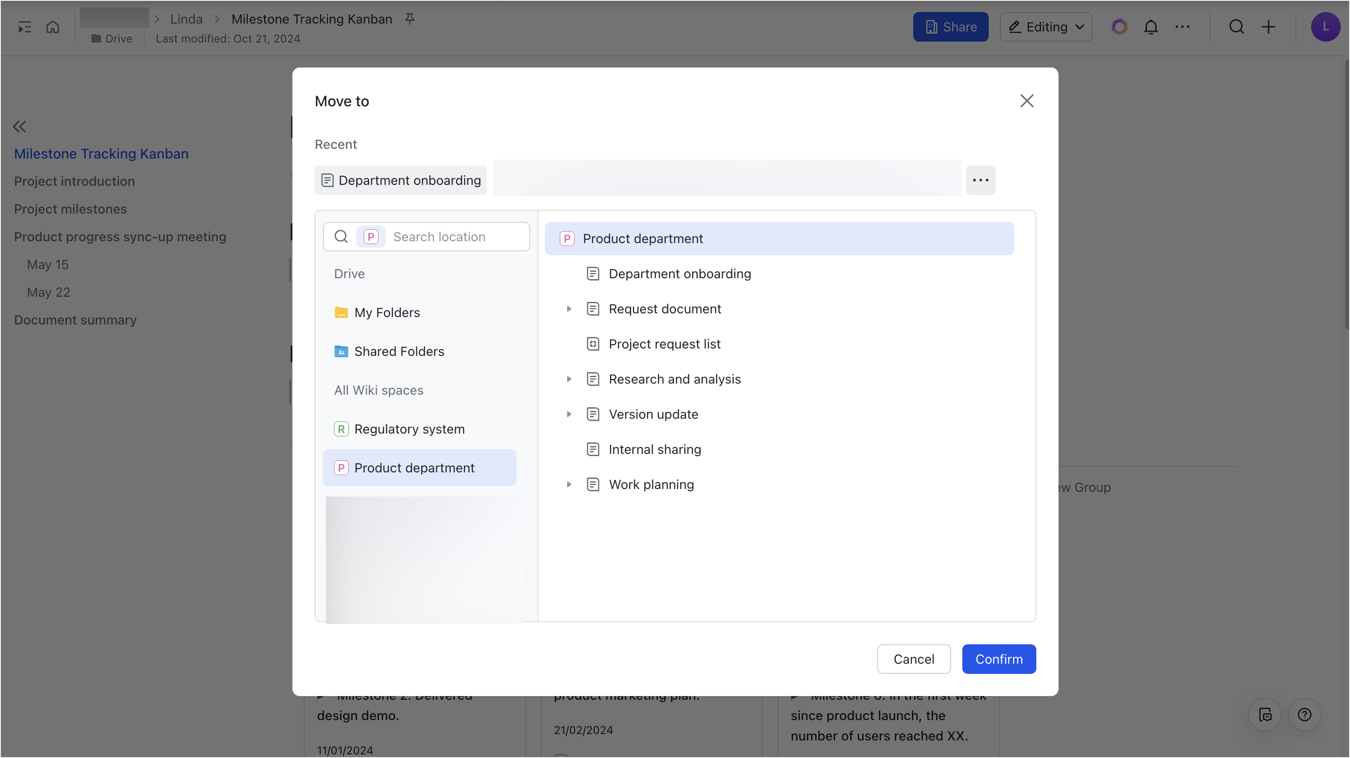
Task: Click the Drive folder icon in the breadcrumb
Action: [96, 39]
